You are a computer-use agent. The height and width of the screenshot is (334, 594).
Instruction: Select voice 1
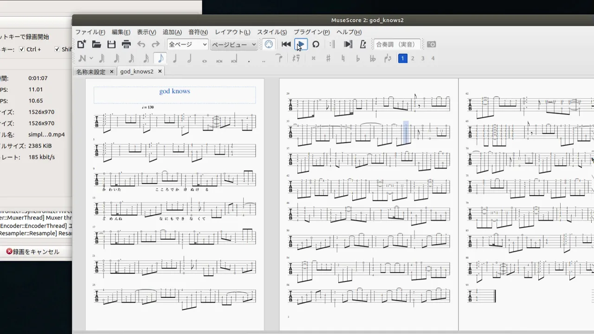[402, 58]
